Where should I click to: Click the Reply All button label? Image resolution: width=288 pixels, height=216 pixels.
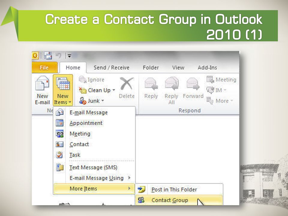(x=172, y=99)
